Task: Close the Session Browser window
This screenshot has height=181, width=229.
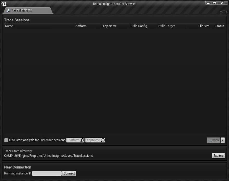Action: click(222, 3)
